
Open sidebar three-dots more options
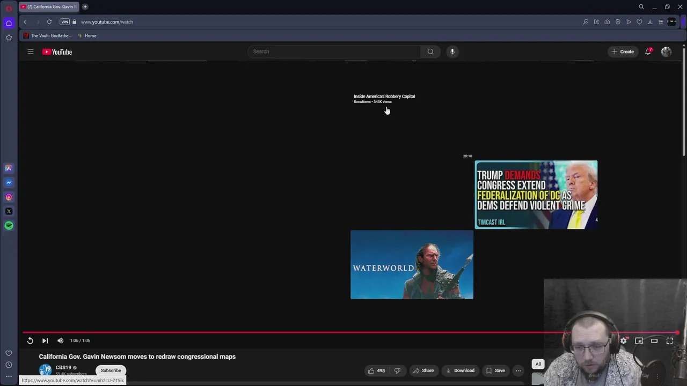9,376
